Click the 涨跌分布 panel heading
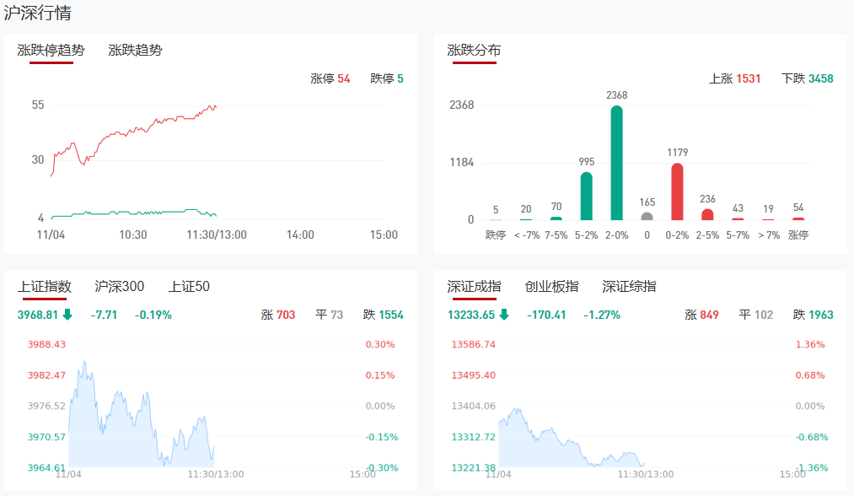This screenshot has width=854, height=496. (x=474, y=51)
